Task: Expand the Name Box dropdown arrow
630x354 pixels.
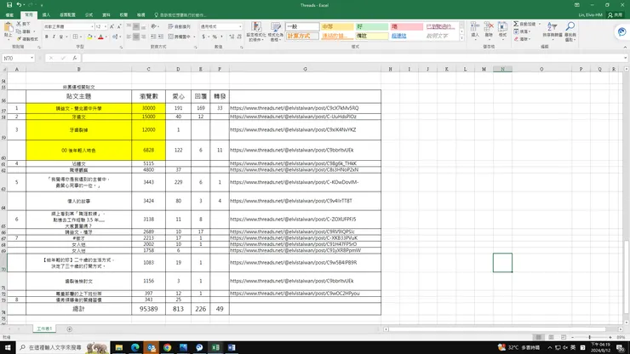Action: (x=31, y=58)
